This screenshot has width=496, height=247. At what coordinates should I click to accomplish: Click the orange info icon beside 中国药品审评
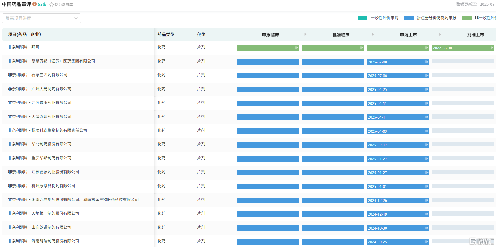(34, 4)
